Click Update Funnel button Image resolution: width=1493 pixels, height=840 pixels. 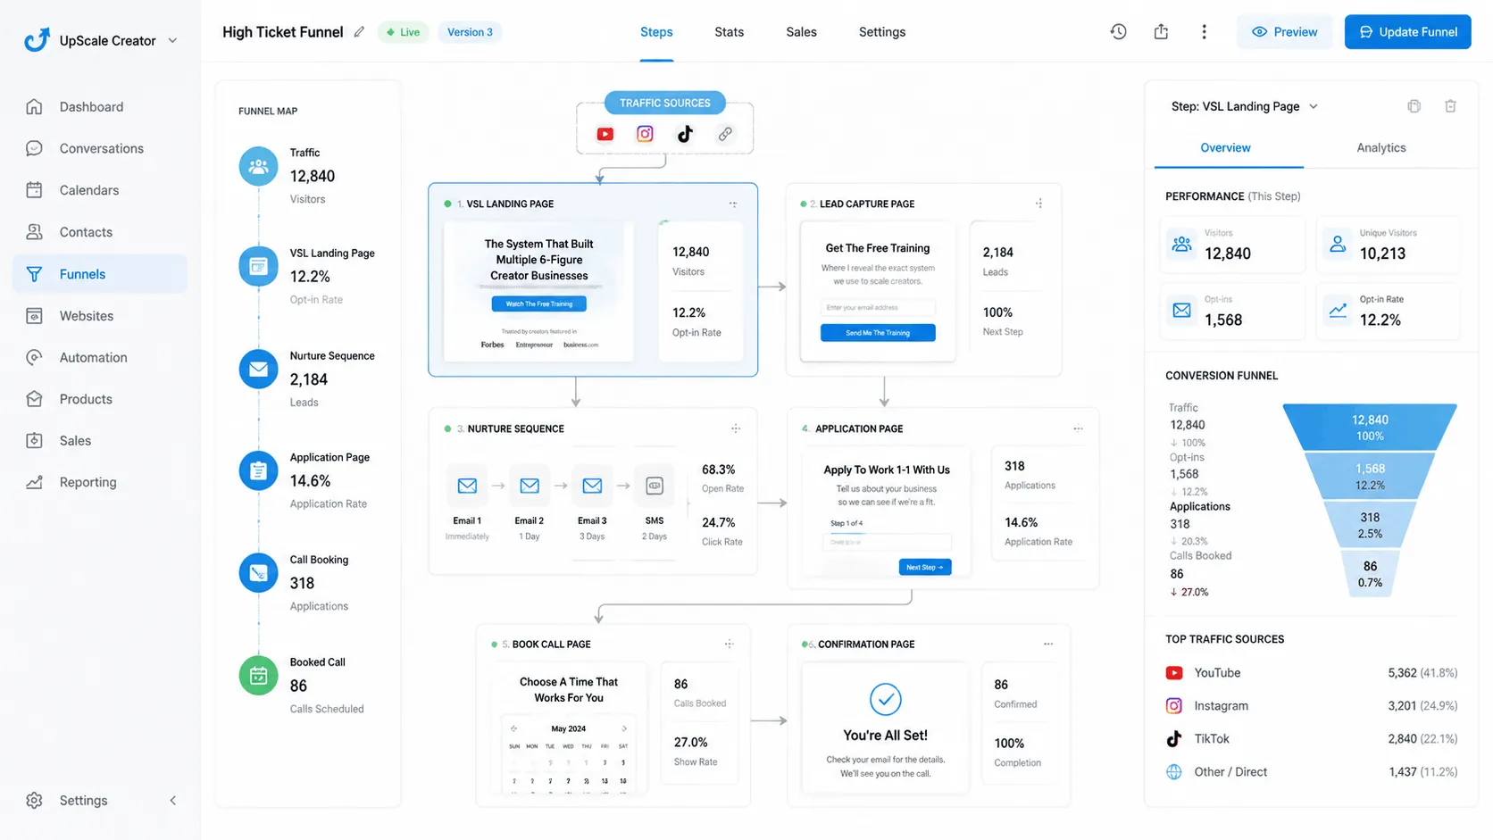click(x=1407, y=32)
